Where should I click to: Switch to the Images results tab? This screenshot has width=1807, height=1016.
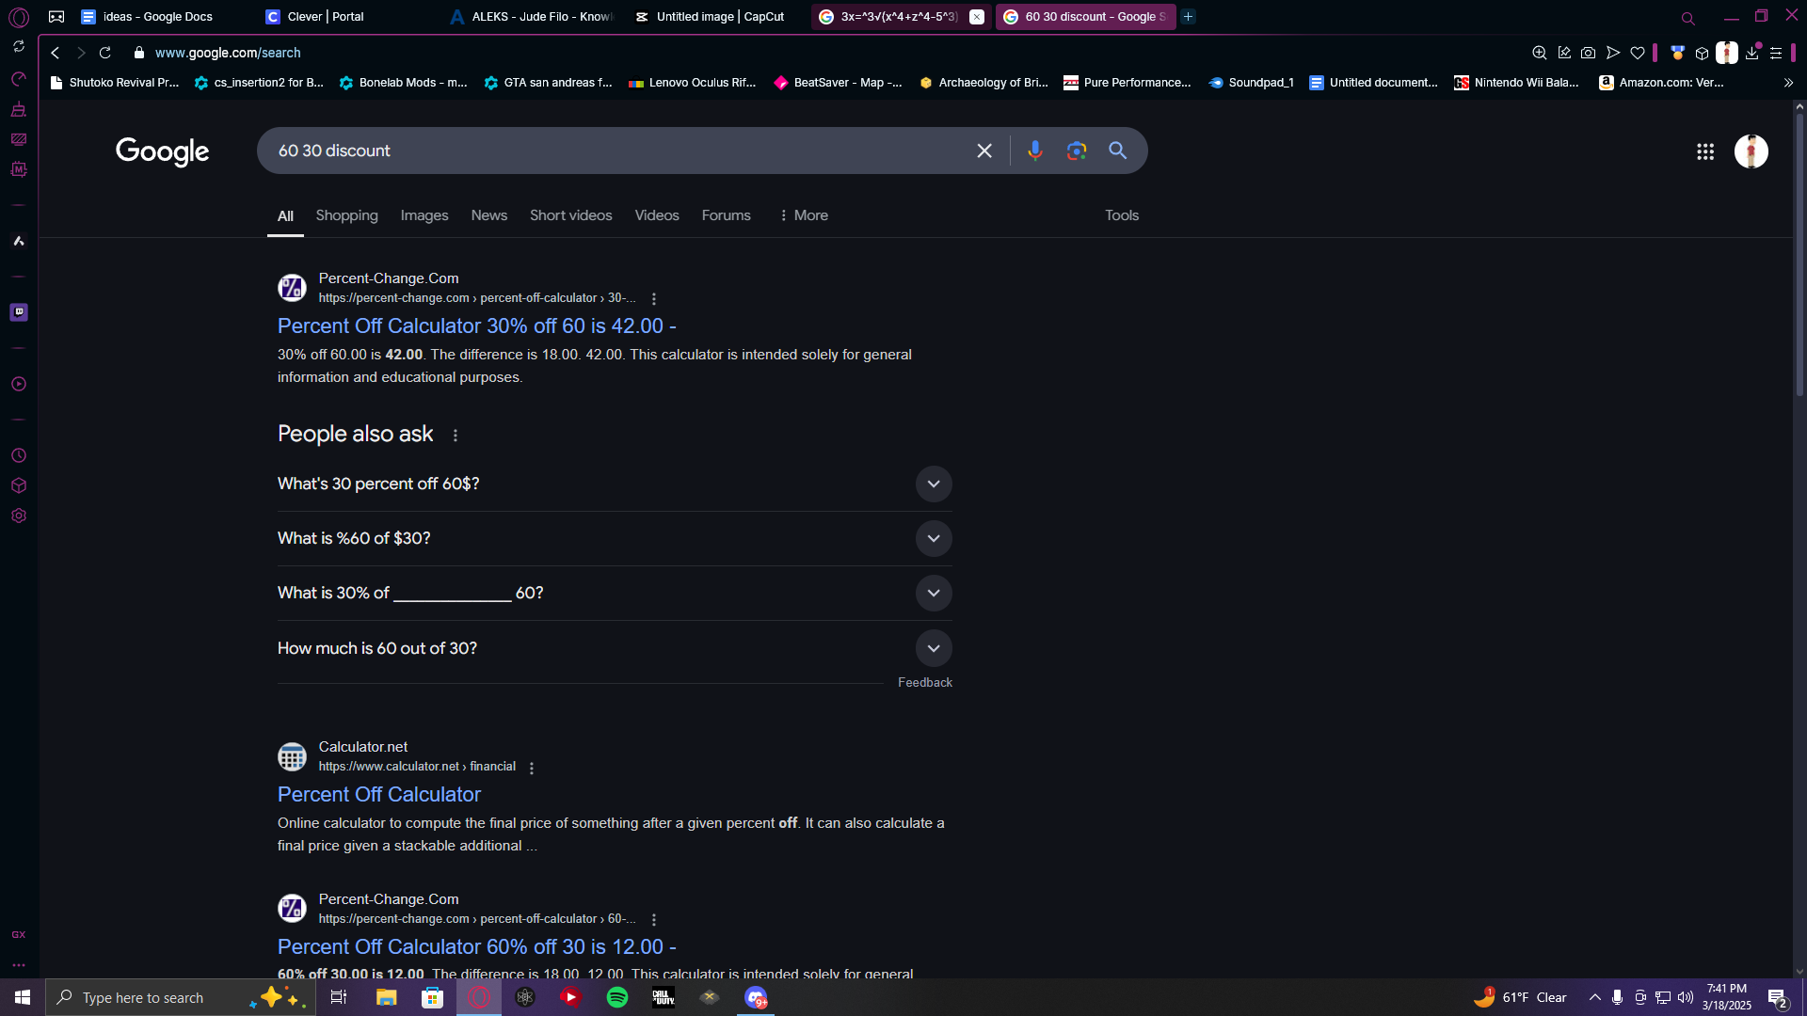424,215
